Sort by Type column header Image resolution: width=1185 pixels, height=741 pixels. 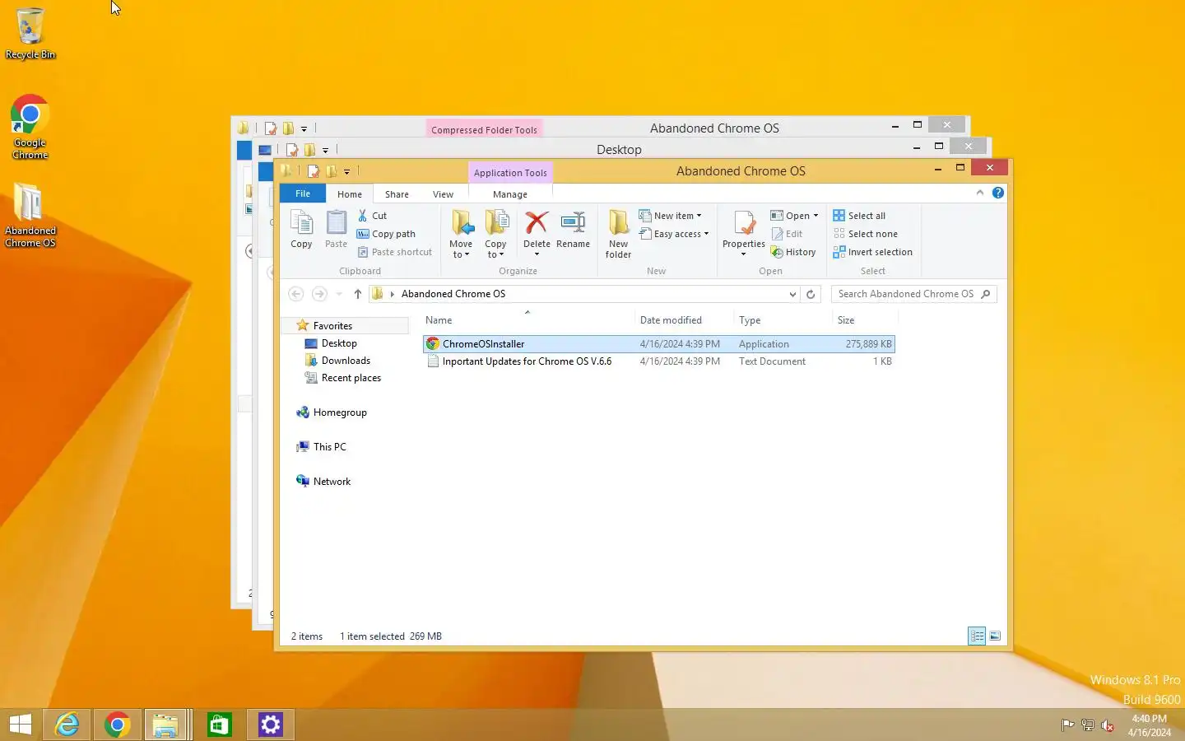[x=783, y=320]
